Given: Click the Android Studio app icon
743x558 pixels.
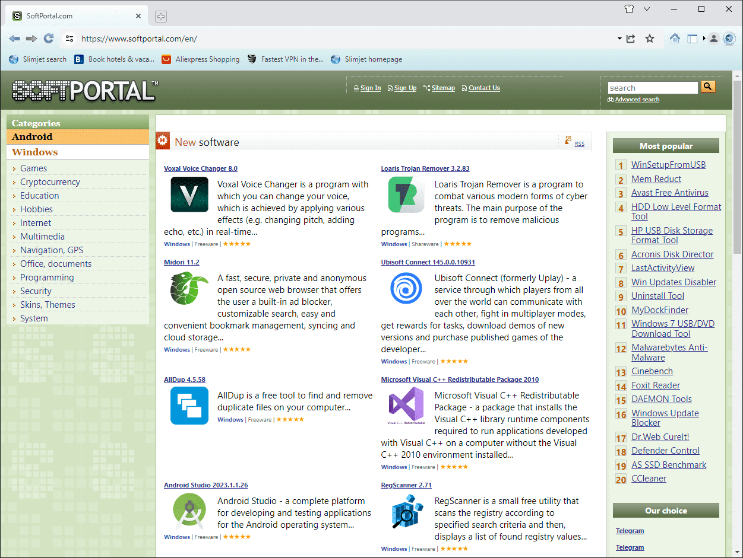Looking at the screenshot, I should 189,511.
